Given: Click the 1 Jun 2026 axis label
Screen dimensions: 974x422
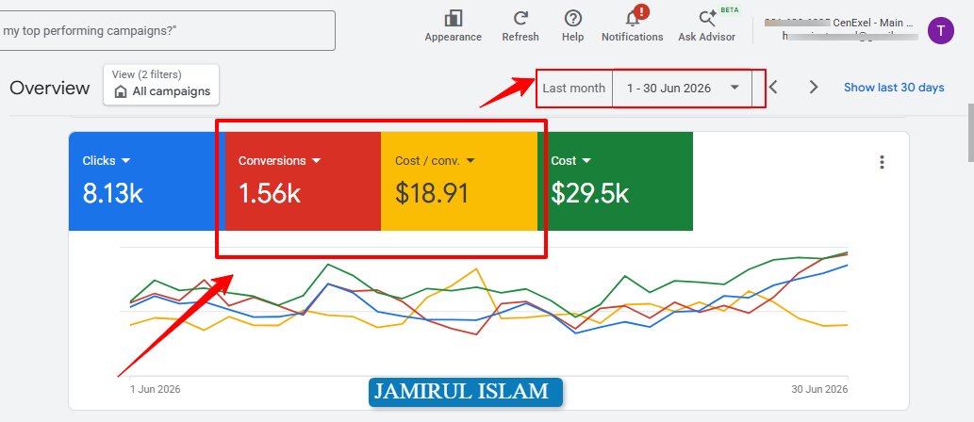Looking at the screenshot, I should click(156, 389).
